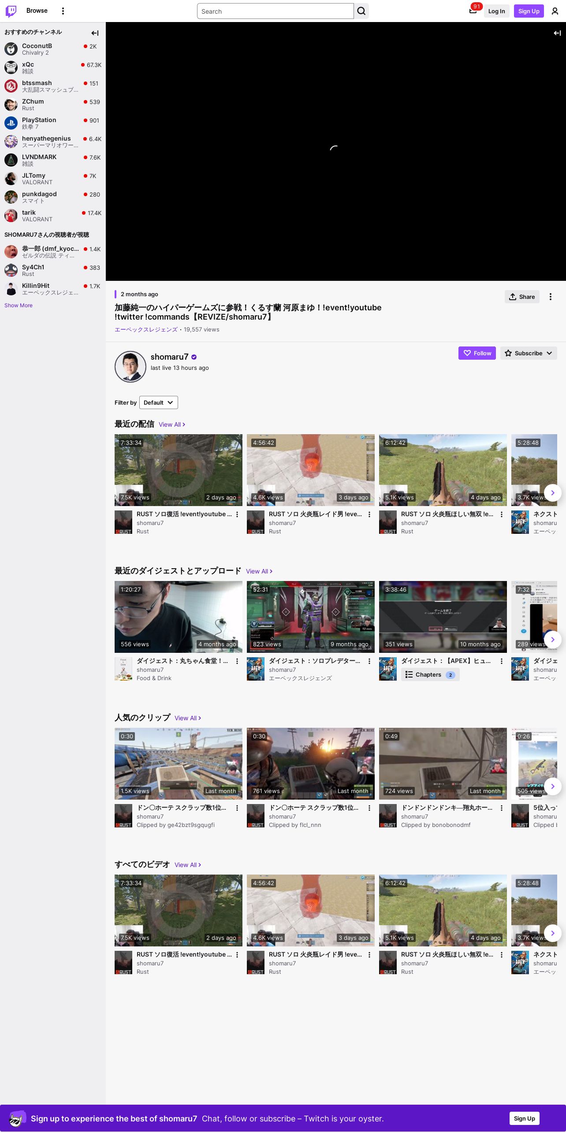Toggle the video player theatre collapse arrow
This screenshot has height=1132, width=566.
coord(557,33)
